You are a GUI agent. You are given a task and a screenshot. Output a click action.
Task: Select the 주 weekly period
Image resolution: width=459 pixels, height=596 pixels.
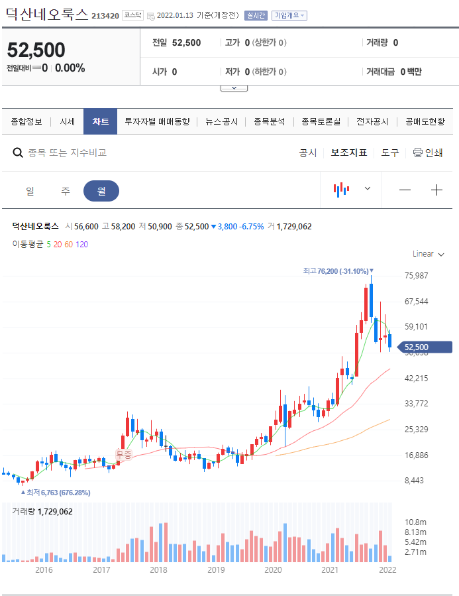[x=66, y=191]
